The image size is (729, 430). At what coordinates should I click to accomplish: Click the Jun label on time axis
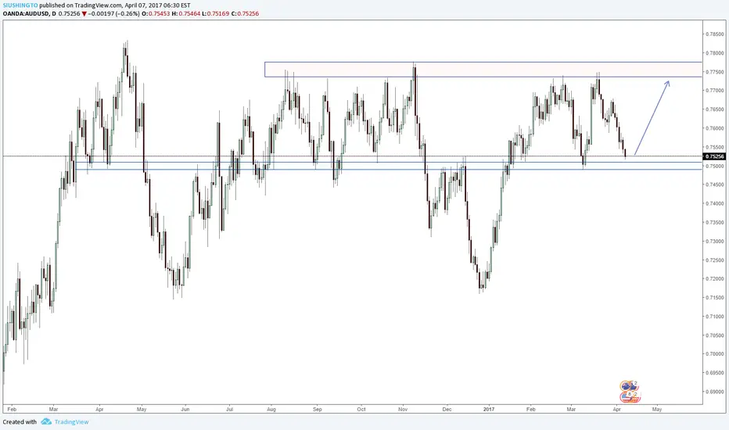(185, 410)
